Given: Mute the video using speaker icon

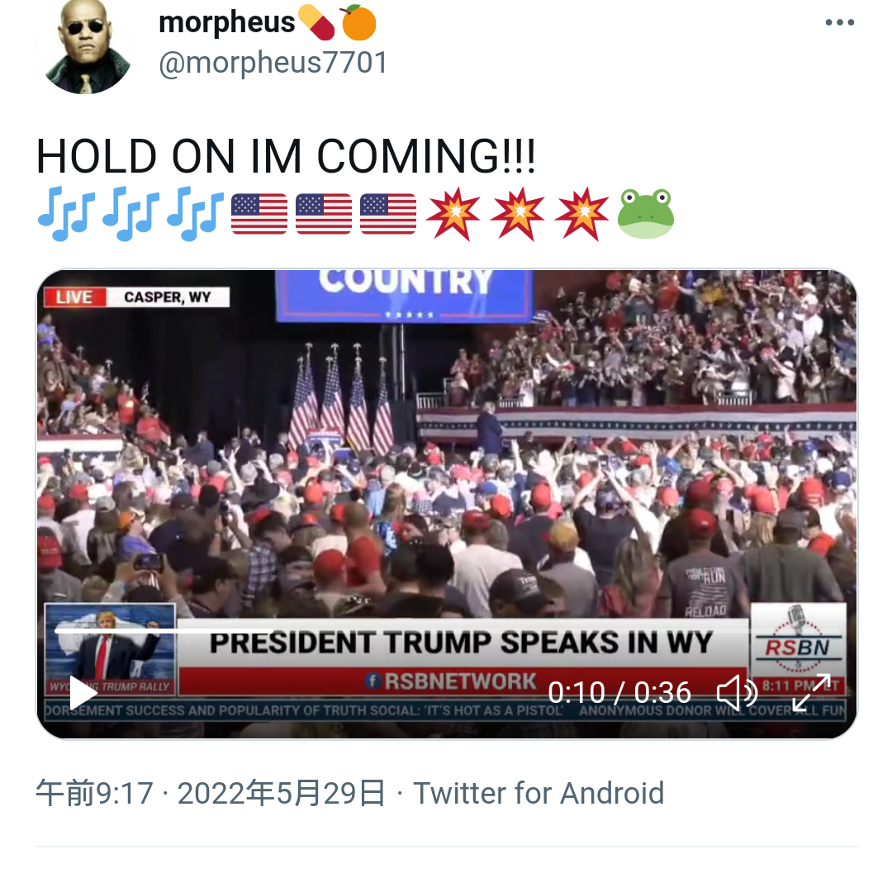Looking at the screenshot, I should point(737,692).
